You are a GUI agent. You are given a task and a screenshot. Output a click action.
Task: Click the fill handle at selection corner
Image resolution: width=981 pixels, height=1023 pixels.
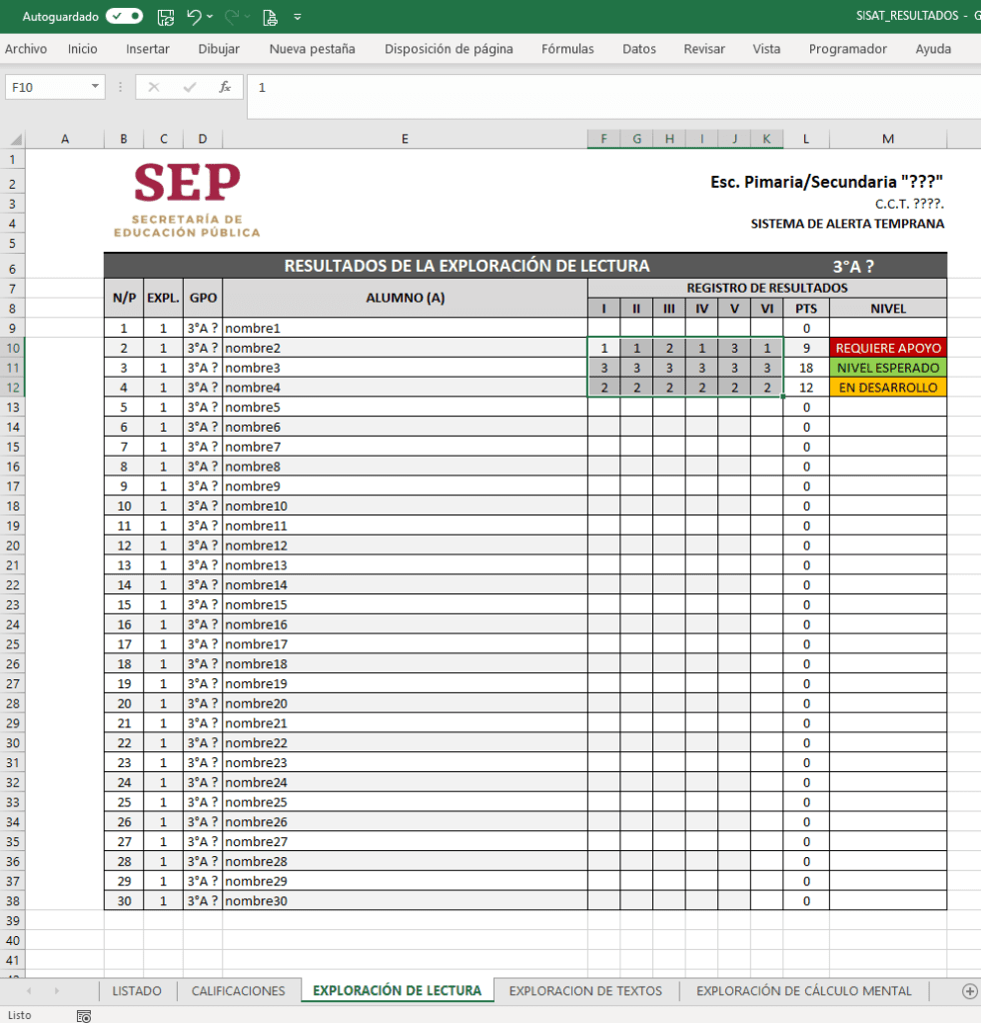click(783, 396)
